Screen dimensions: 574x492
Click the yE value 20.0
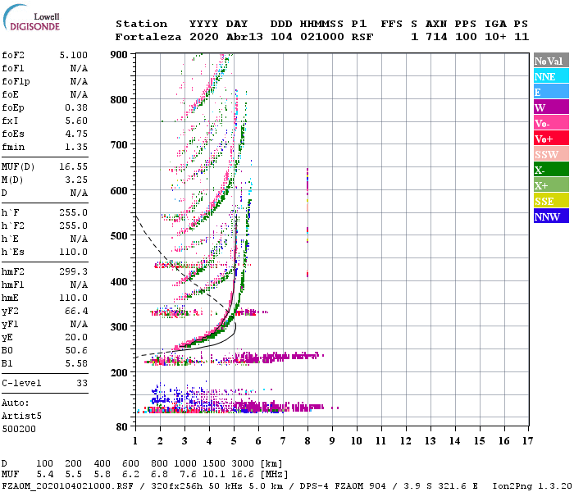coord(76,337)
